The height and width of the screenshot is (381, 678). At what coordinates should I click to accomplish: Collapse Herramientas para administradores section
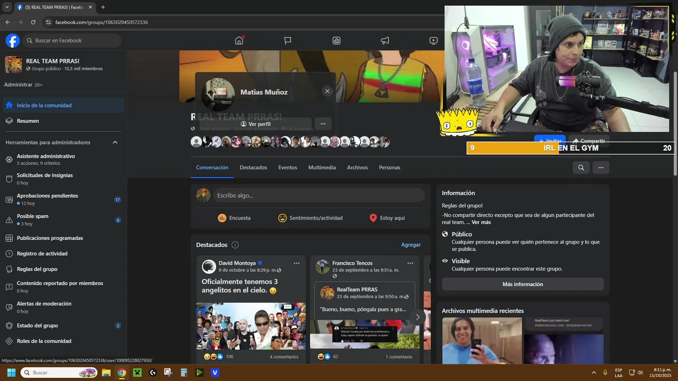[x=115, y=142]
